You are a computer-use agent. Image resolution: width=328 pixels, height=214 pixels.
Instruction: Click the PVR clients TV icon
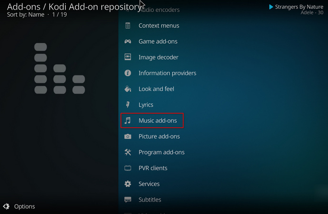pos(128,168)
